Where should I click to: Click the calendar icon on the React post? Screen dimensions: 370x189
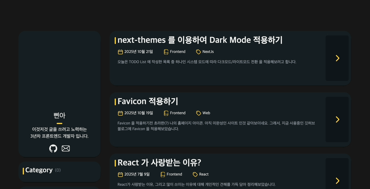click(x=120, y=174)
